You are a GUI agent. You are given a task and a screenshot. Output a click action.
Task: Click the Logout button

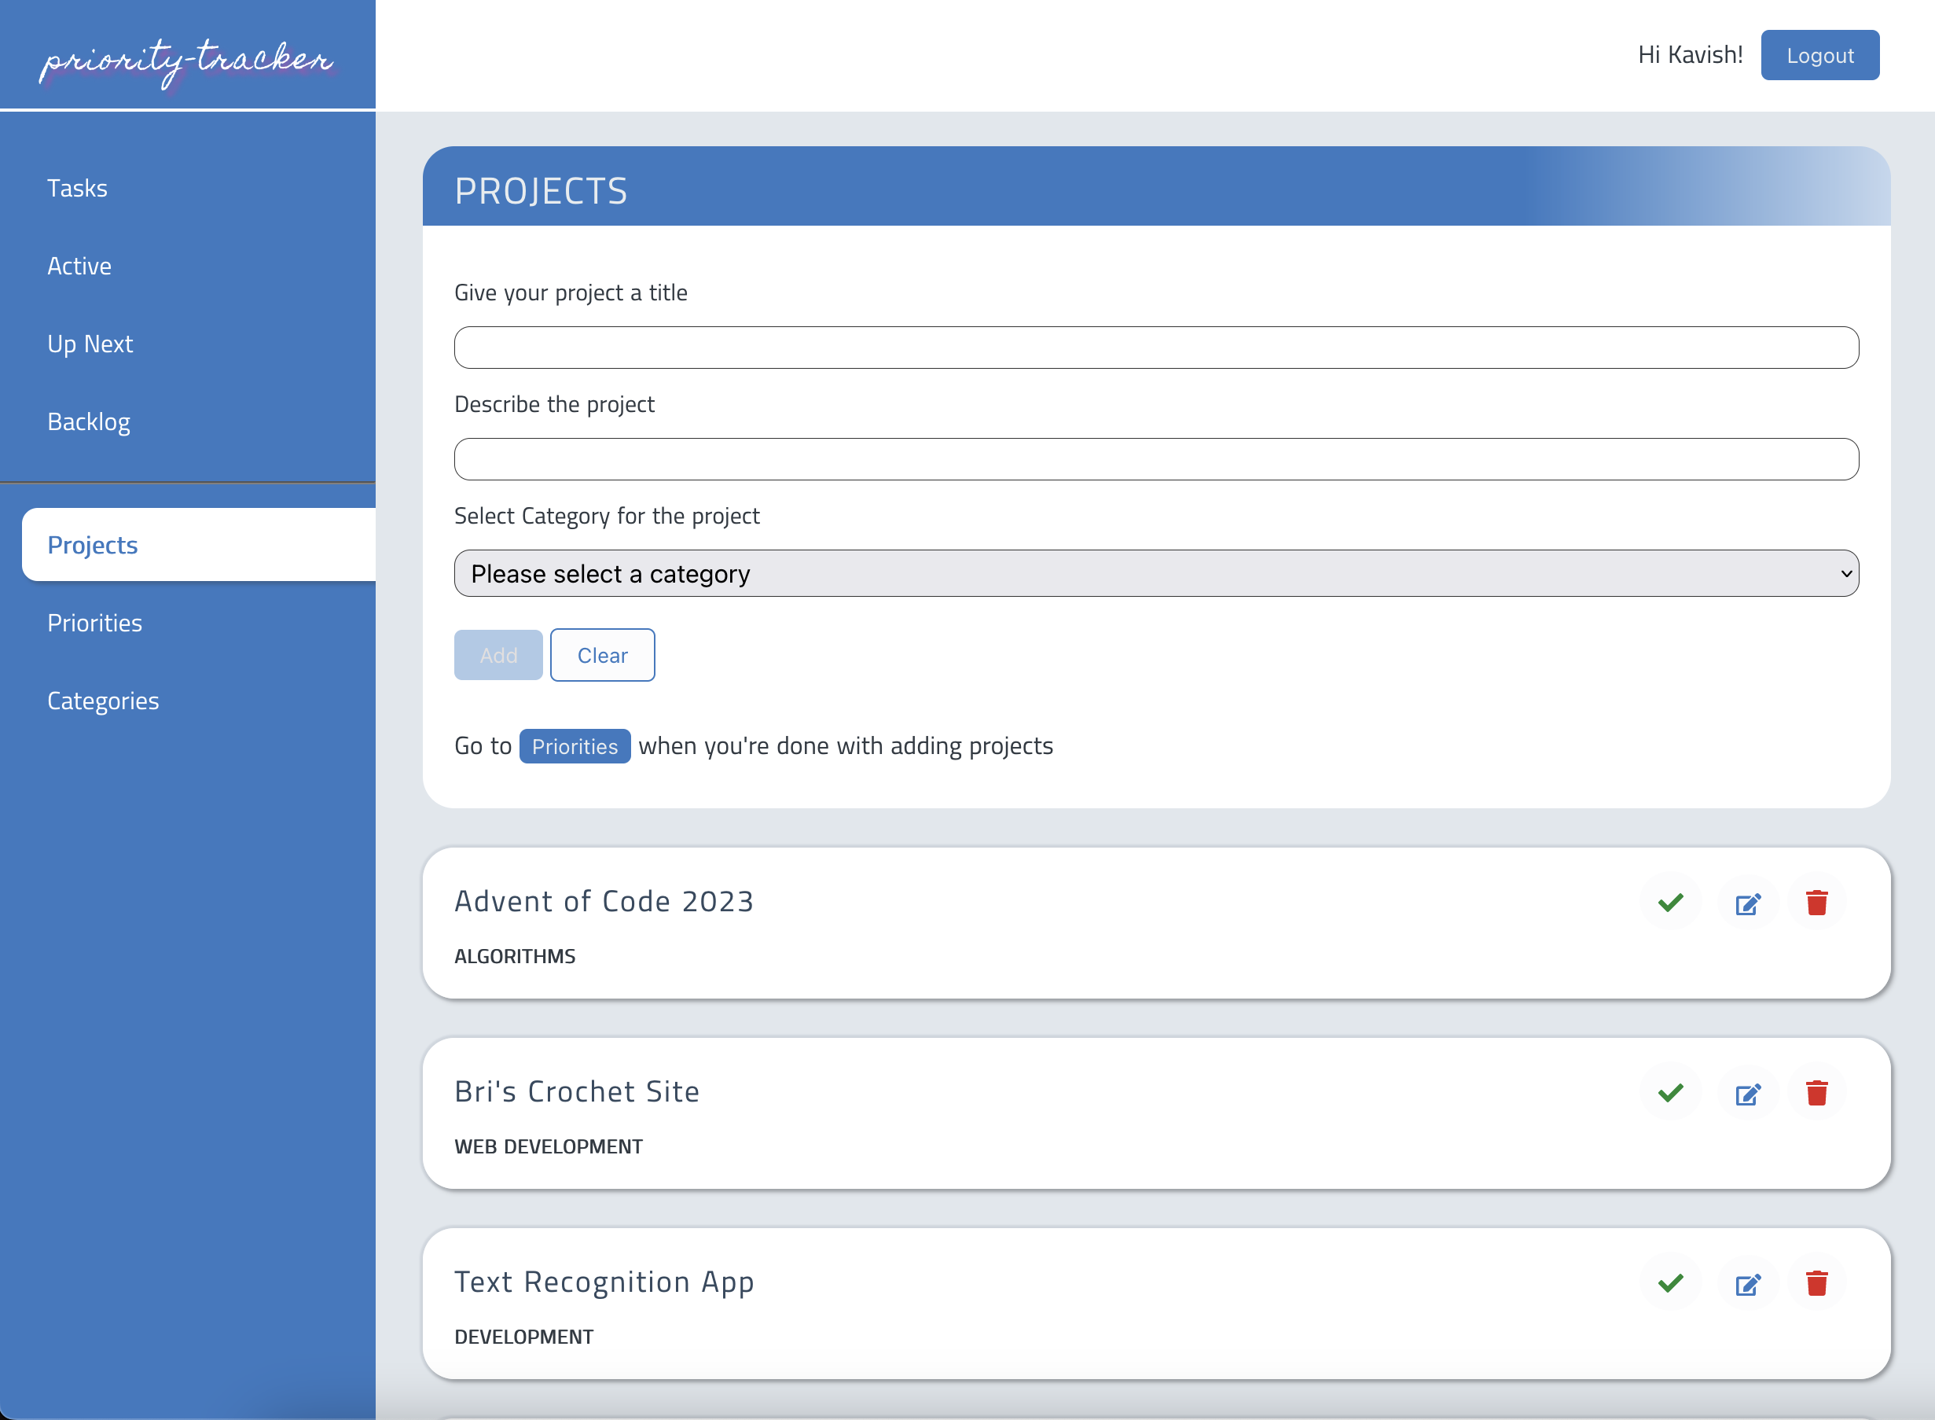click(1819, 55)
